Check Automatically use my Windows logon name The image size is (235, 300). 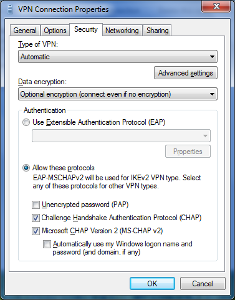pos(47,244)
